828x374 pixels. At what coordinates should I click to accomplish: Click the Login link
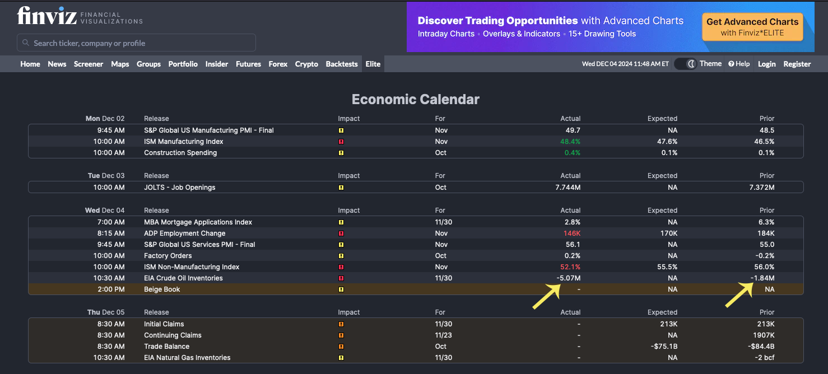click(766, 64)
